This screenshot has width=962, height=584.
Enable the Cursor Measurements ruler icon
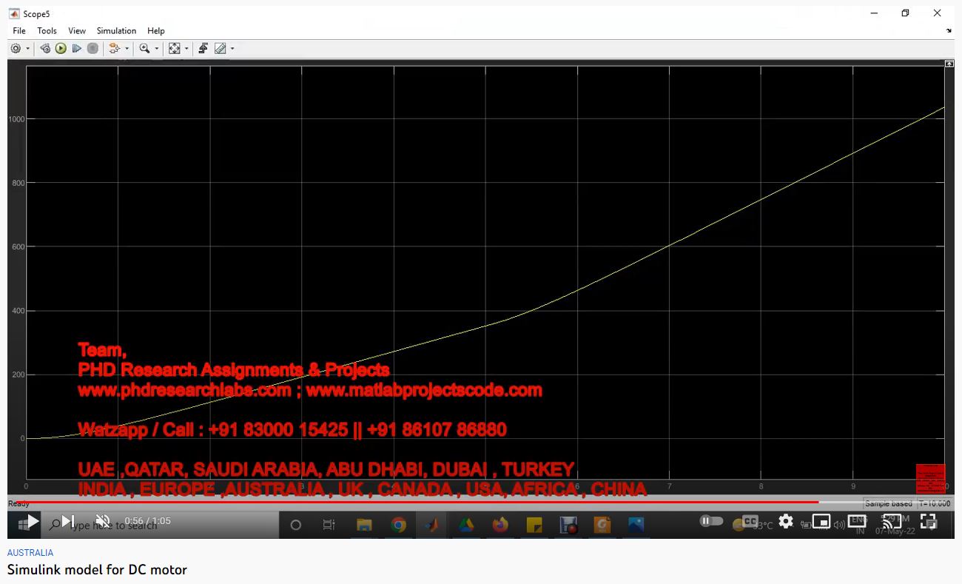(220, 48)
